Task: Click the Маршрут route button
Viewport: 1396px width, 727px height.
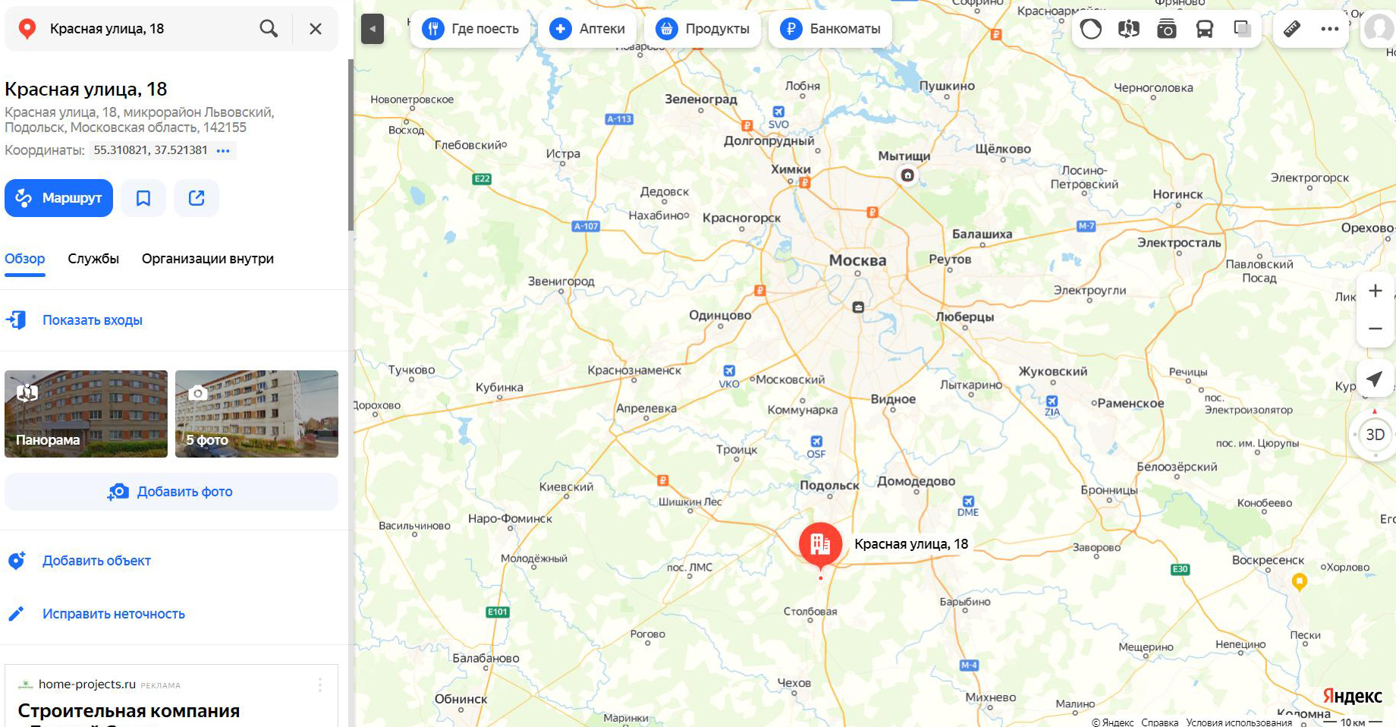Action: coord(59,198)
